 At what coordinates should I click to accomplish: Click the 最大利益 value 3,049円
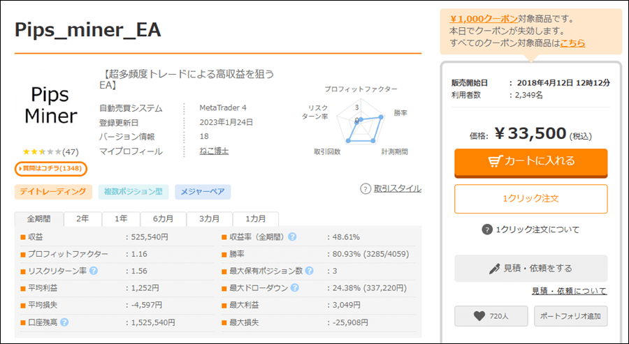tap(346, 305)
